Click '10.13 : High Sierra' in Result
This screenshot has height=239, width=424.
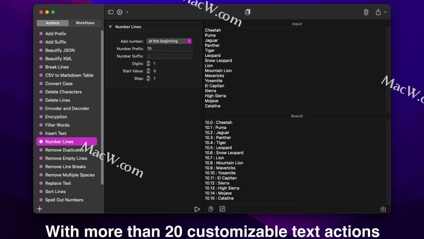click(222, 188)
